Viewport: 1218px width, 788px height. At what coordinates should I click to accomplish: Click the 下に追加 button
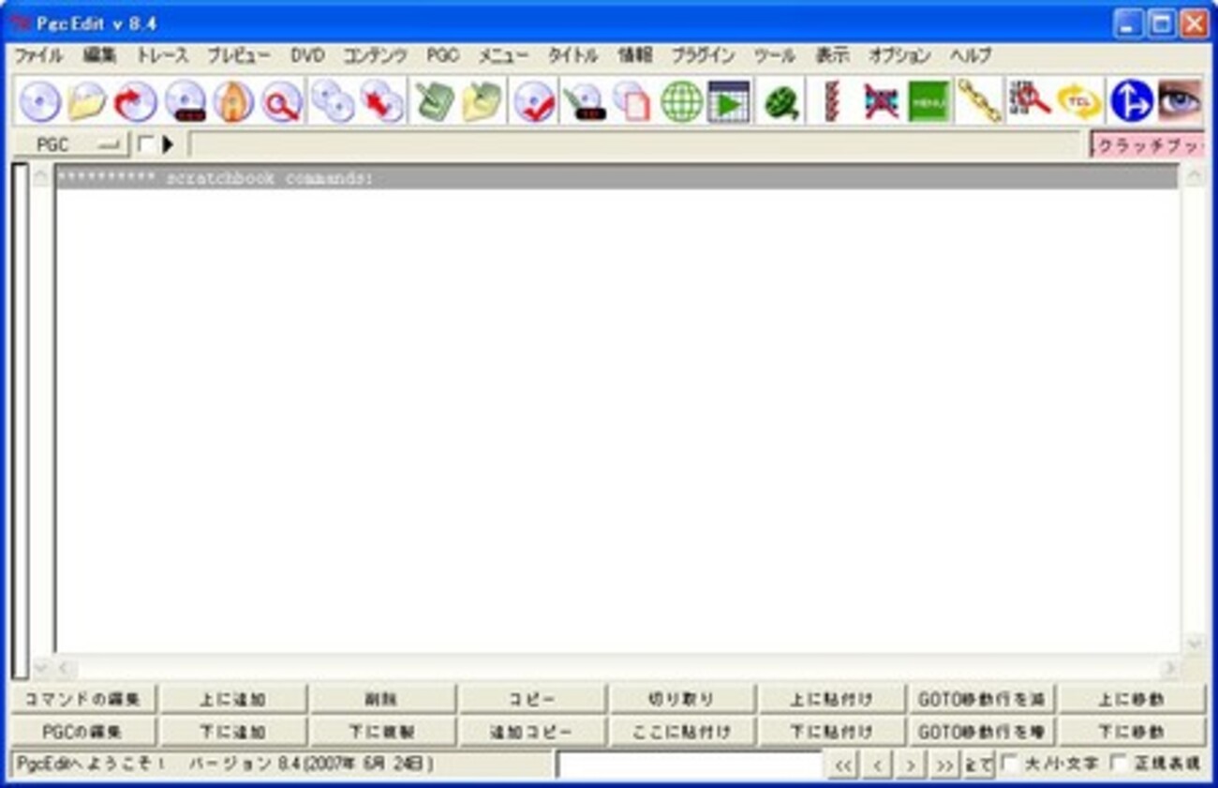(x=232, y=731)
